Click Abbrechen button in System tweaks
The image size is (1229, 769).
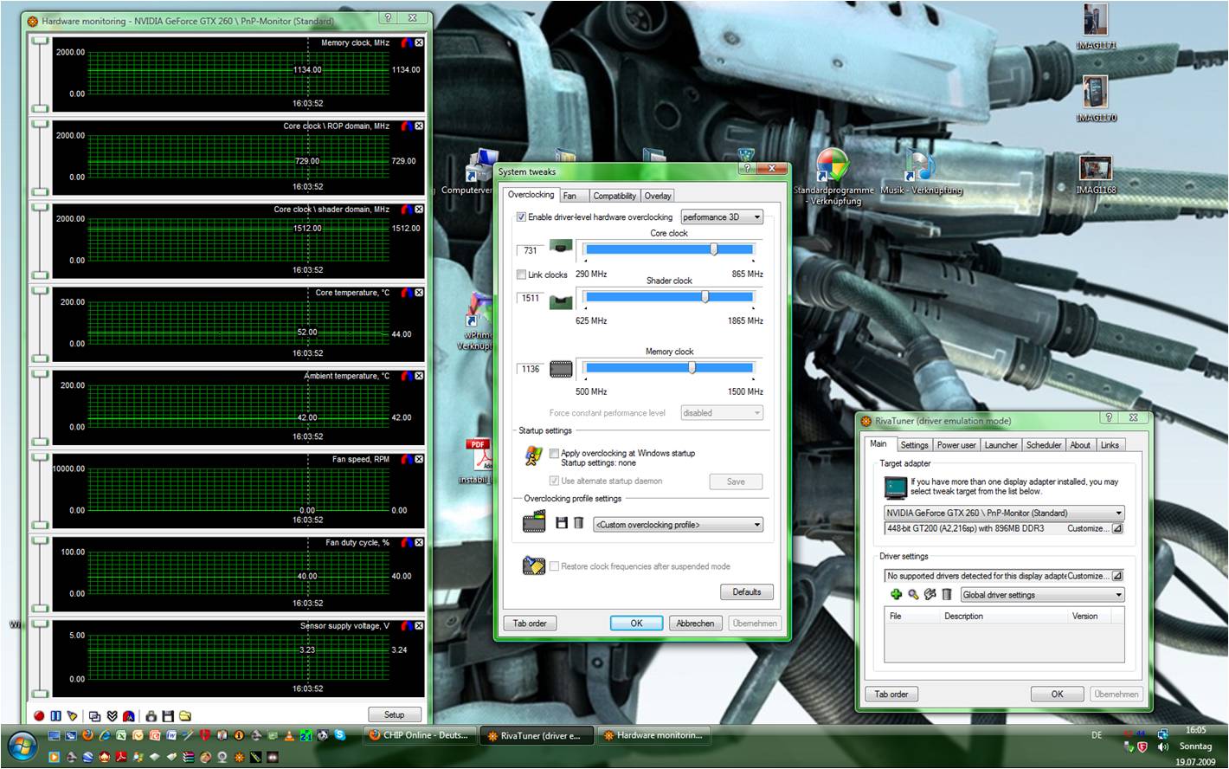point(696,624)
